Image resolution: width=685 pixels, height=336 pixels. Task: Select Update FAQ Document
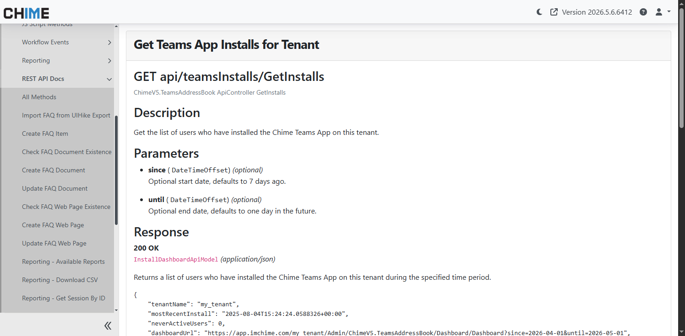[x=54, y=188]
